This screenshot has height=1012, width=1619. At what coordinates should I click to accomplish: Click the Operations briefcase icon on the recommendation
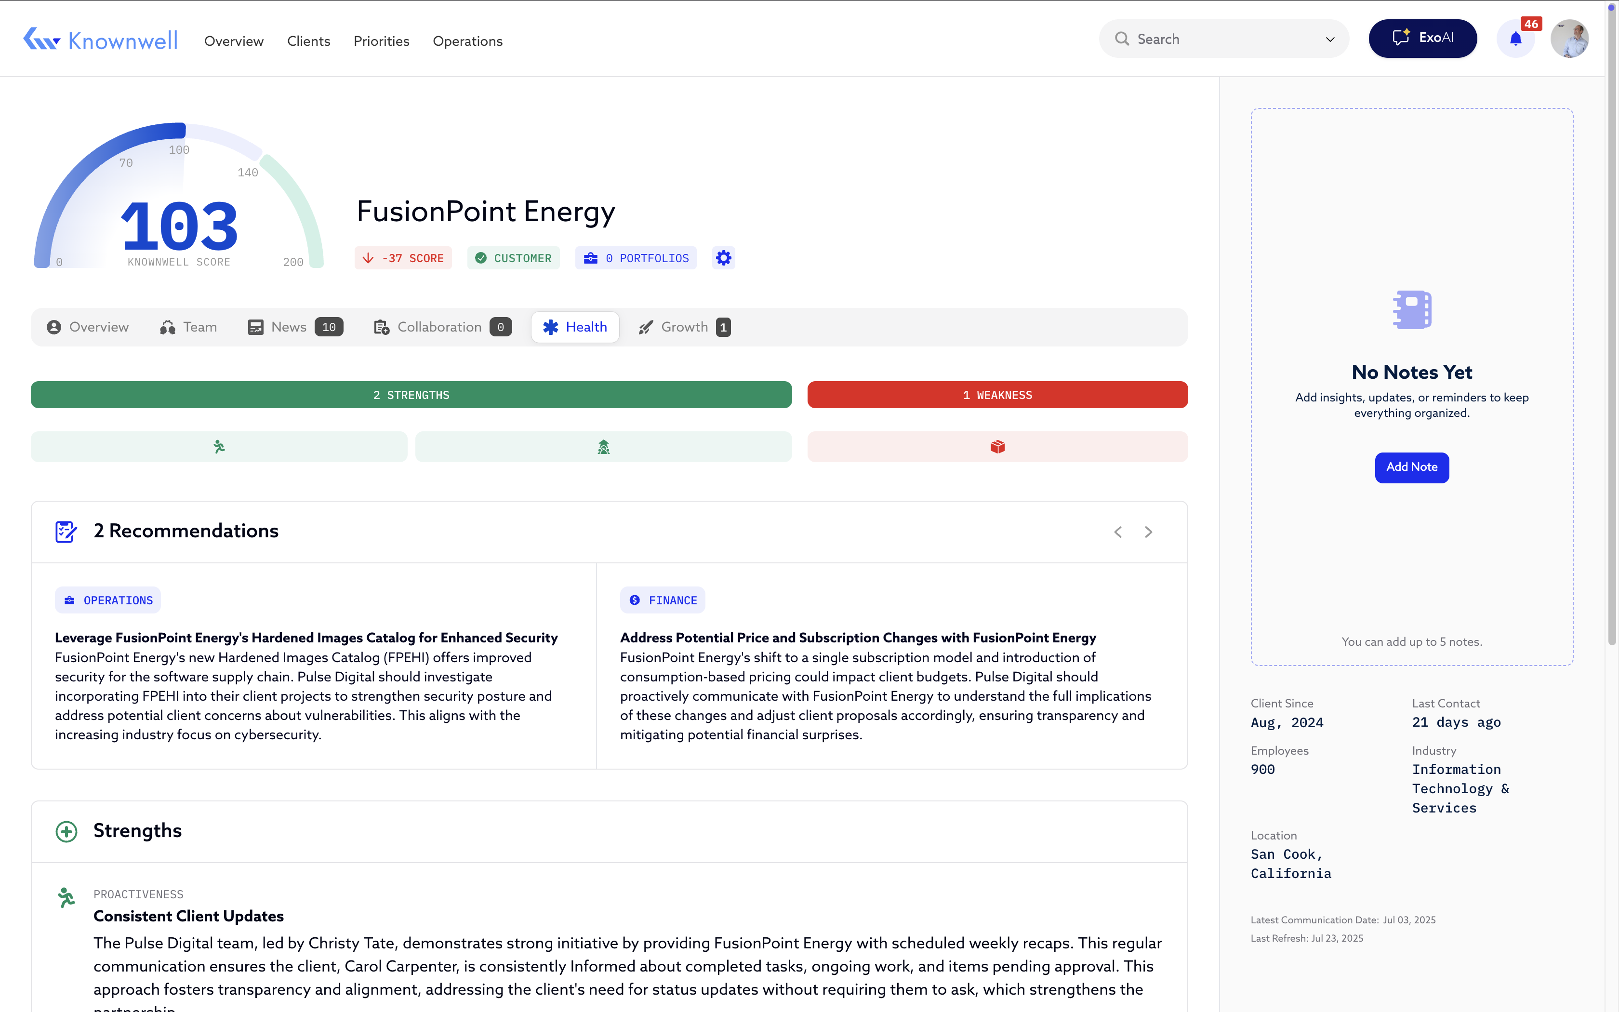[x=69, y=599]
